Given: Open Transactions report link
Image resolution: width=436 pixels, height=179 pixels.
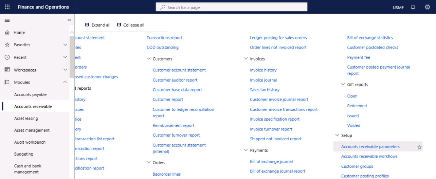Looking at the screenshot, I should click(164, 38).
